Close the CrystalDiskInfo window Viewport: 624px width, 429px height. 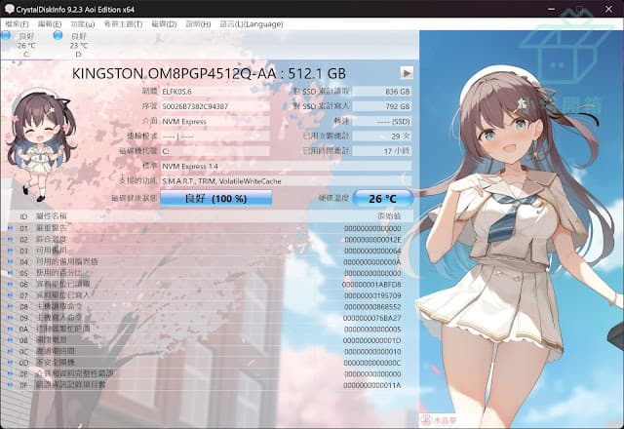(x=608, y=9)
